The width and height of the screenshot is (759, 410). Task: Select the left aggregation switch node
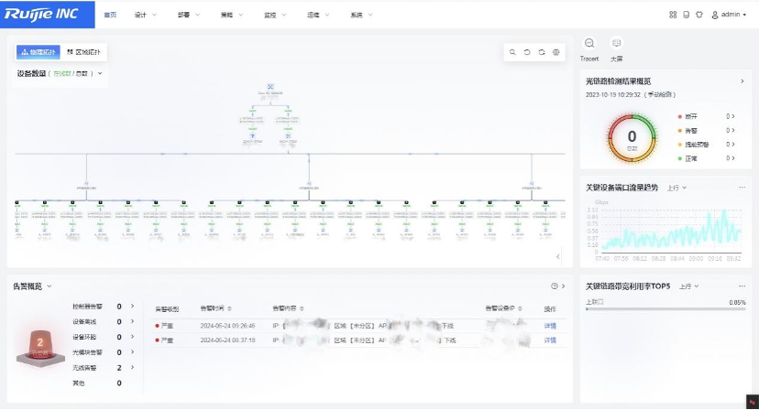[x=86, y=184]
